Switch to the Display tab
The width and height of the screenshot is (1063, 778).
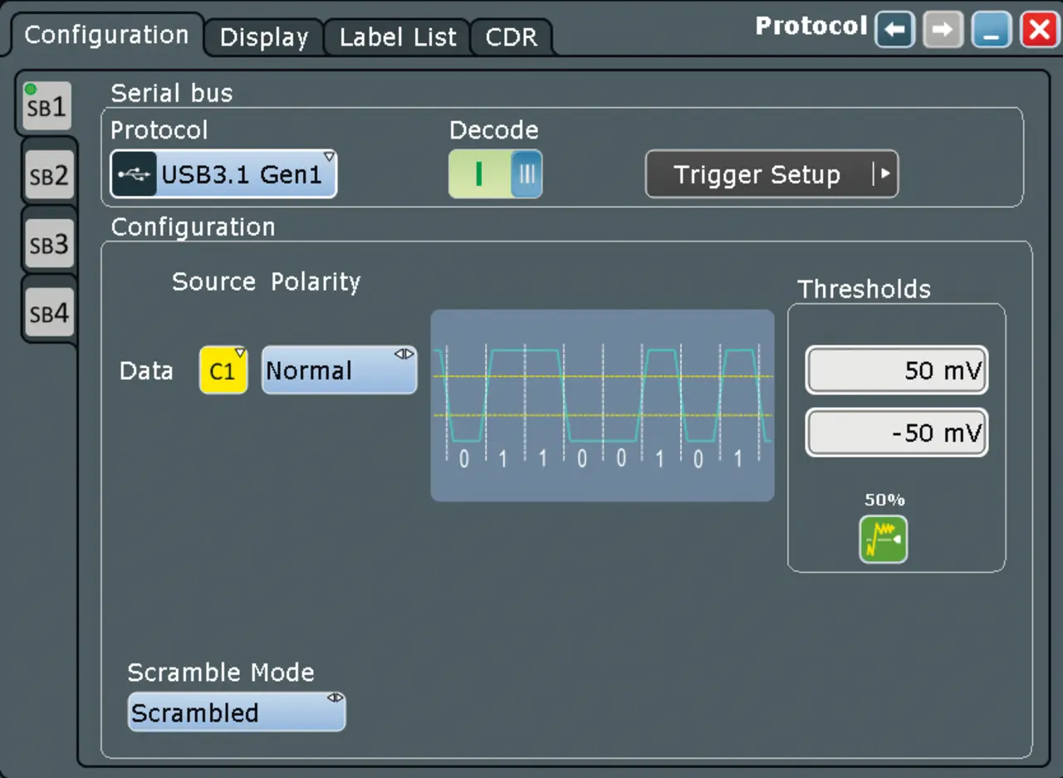pos(263,37)
